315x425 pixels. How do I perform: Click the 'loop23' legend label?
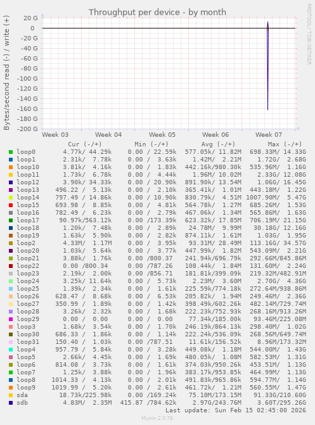pos(28,273)
